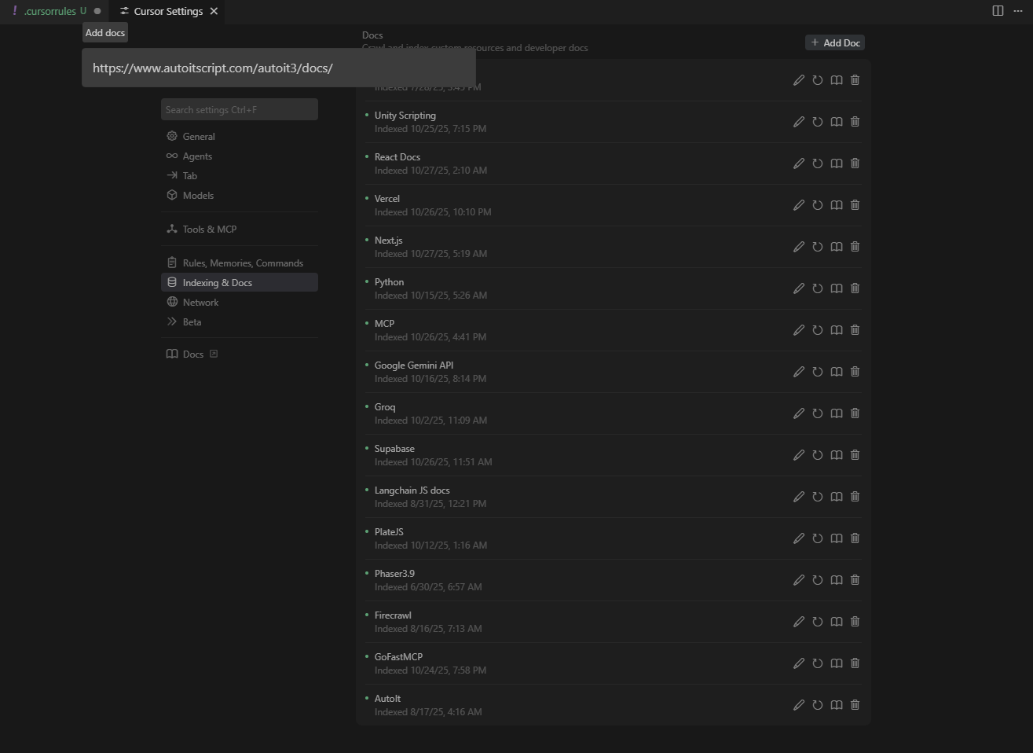Edit the Python docs entry
This screenshot has width=1033, height=753.
tap(798, 288)
